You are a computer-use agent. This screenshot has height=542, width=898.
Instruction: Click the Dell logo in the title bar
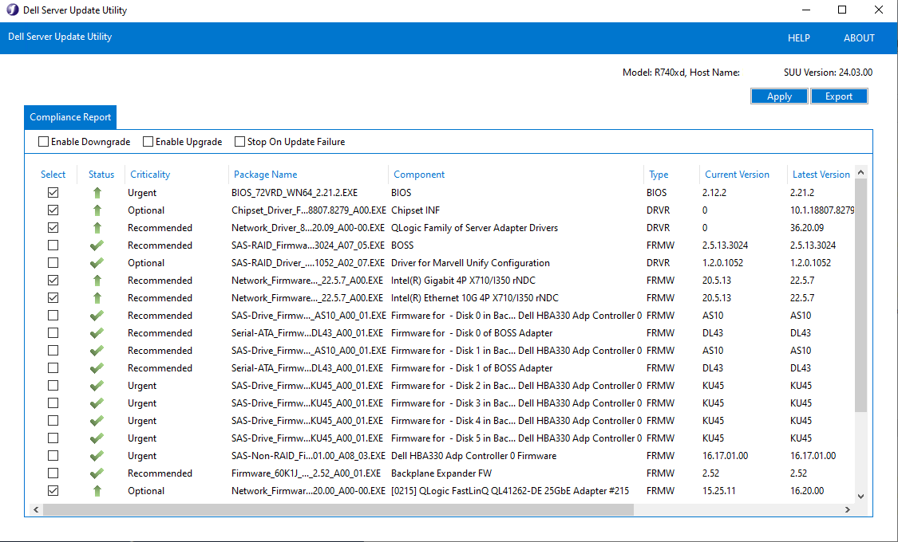(x=10, y=10)
